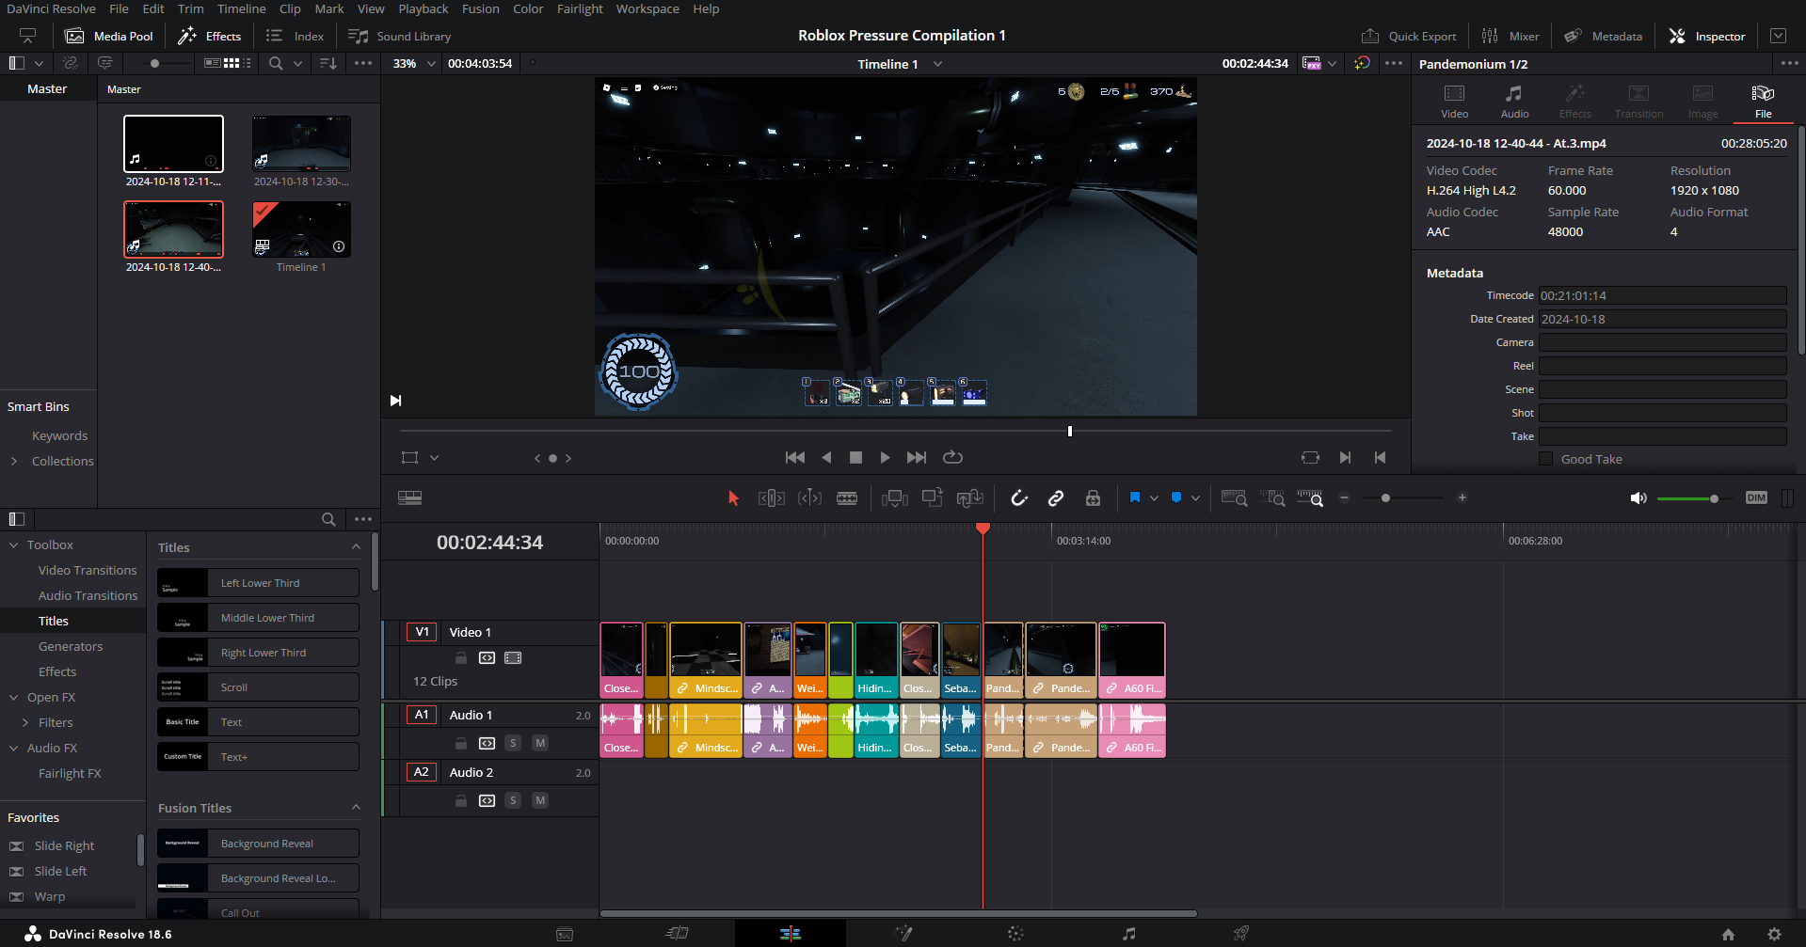The width and height of the screenshot is (1806, 947).
Task: Click the Detail Zoom icon
Action: (x=1272, y=498)
